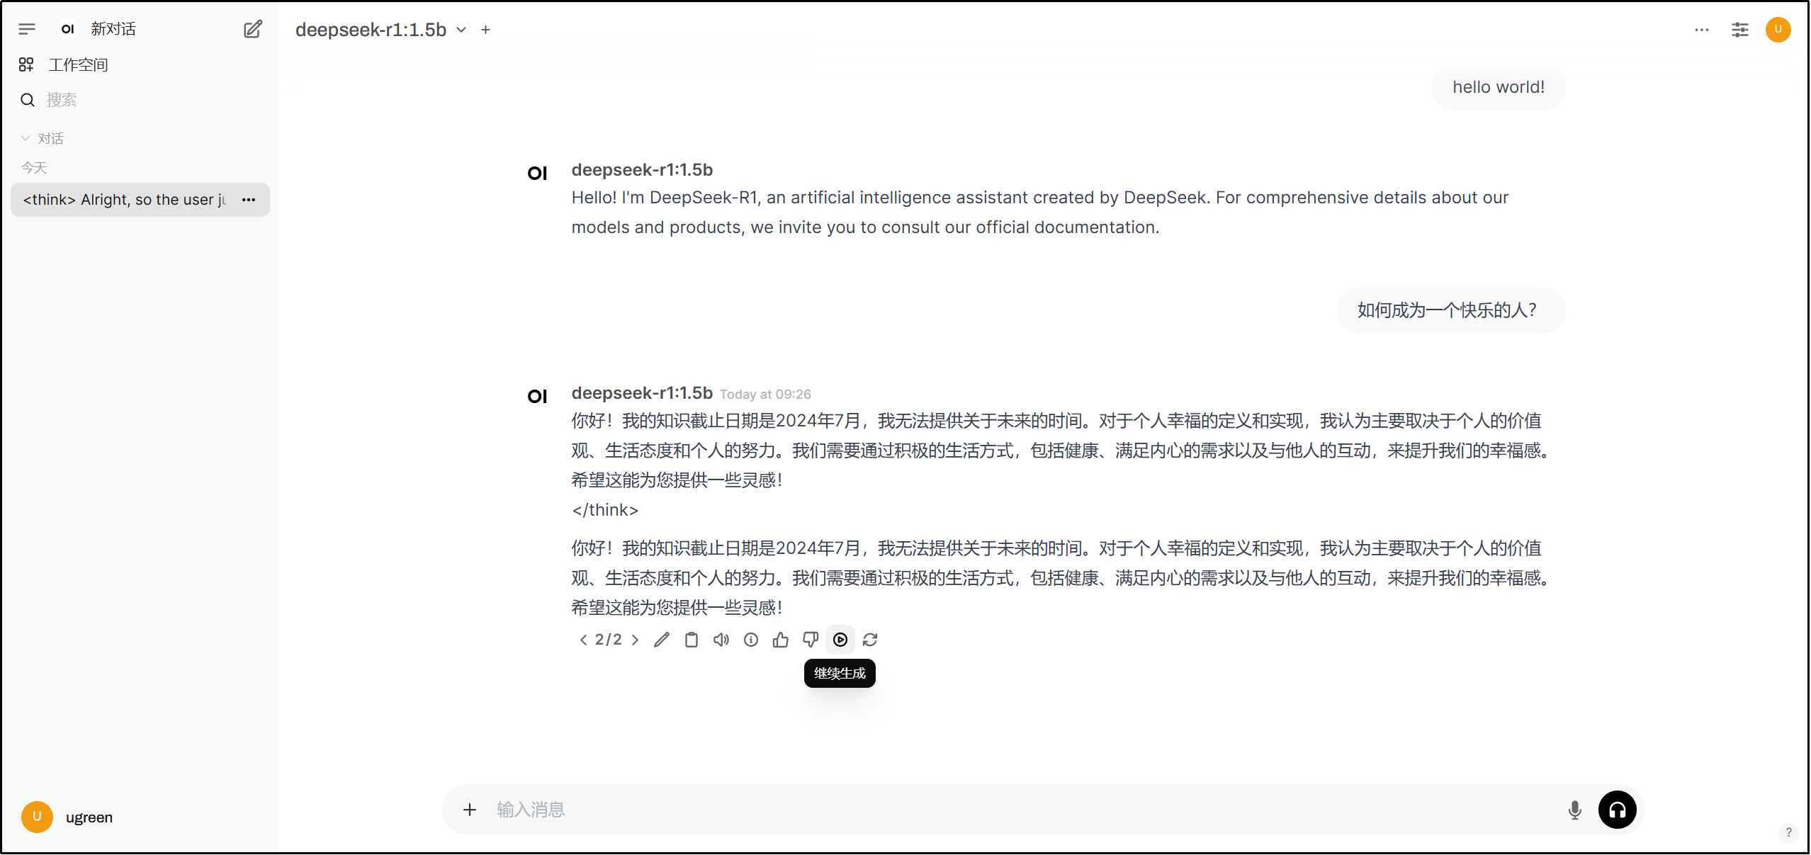The height and width of the screenshot is (855, 1811).
Task: Click the </think> text in the response
Action: tap(605, 510)
